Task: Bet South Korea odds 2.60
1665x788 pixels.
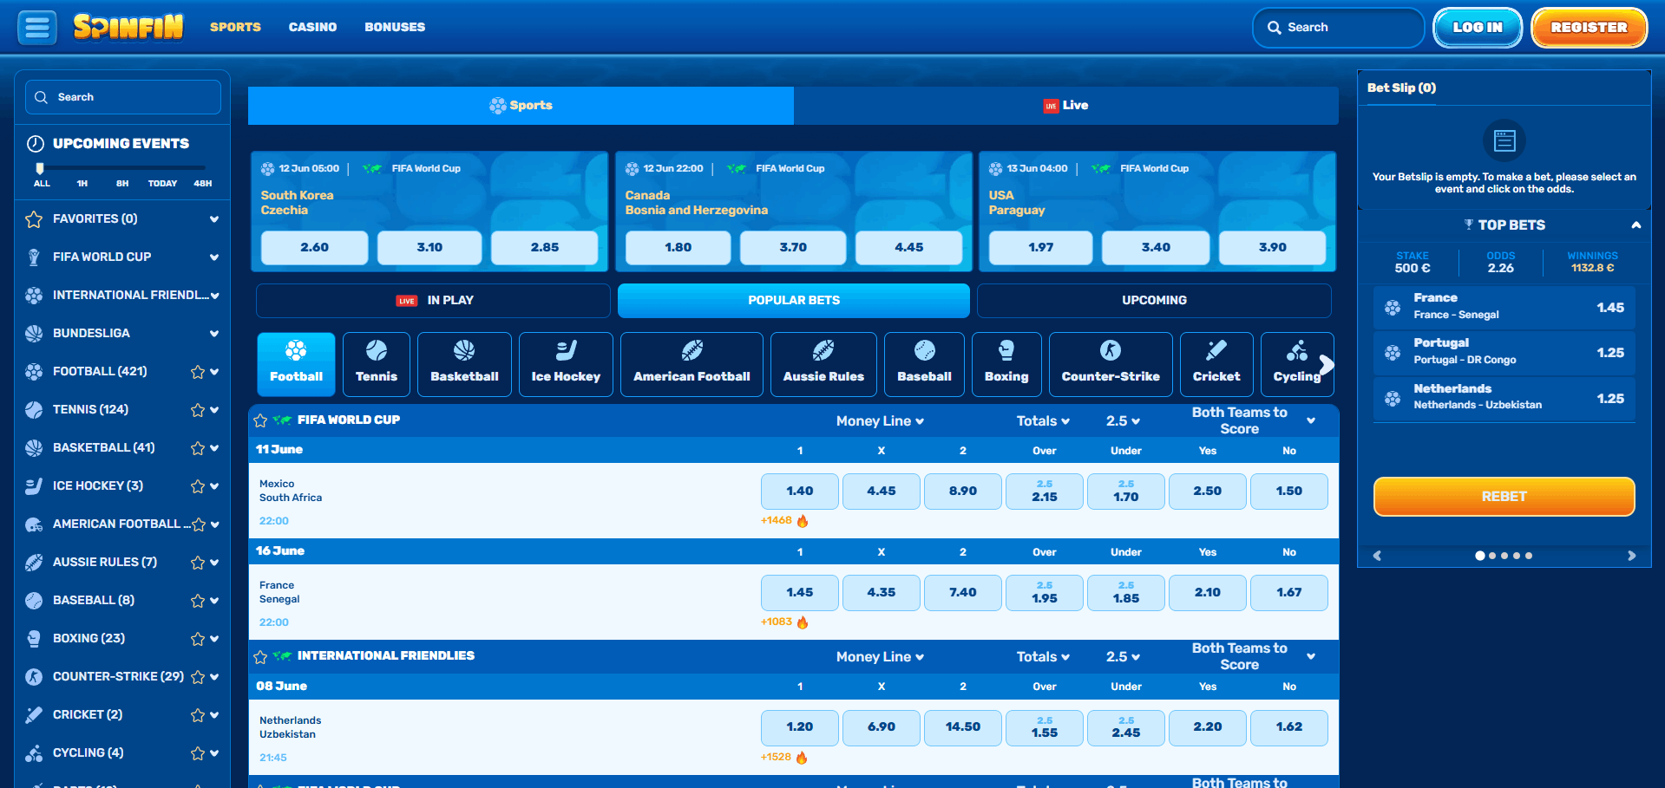Action: tap(314, 248)
